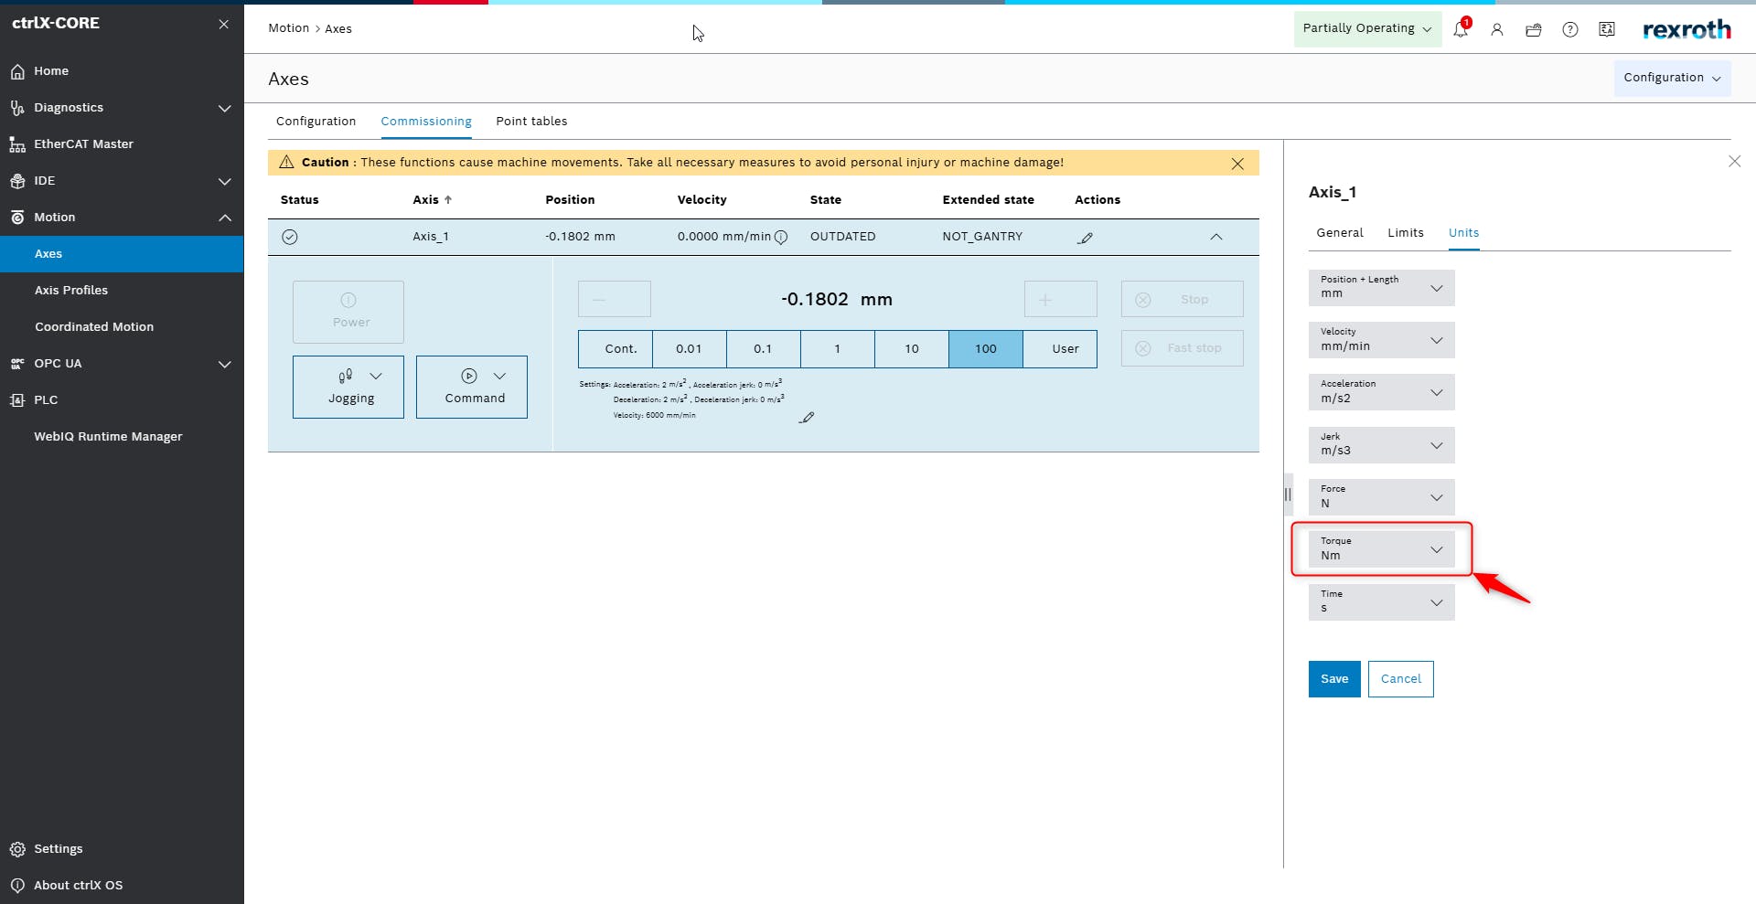Dismiss the caution warning banner
1756x904 pixels.
point(1237,164)
